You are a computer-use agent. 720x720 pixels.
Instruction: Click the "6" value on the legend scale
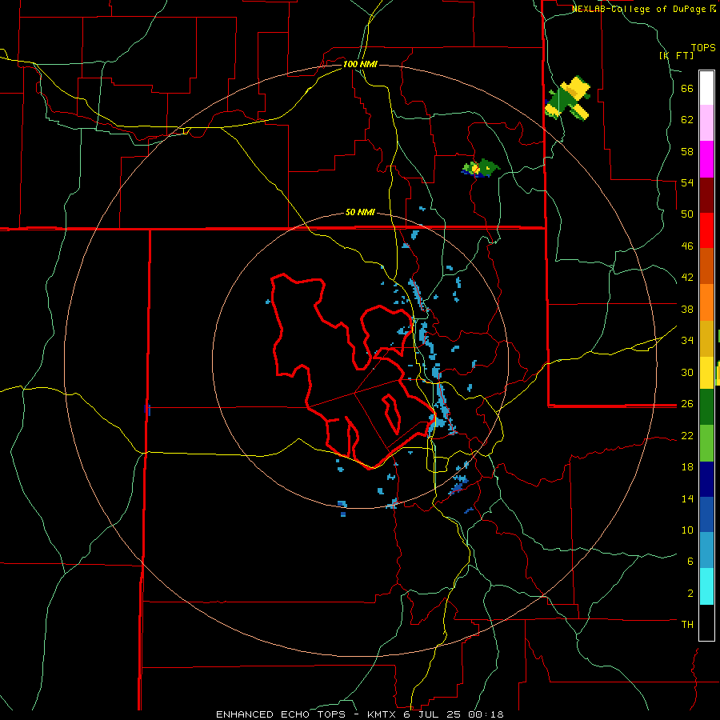pyautogui.click(x=690, y=561)
